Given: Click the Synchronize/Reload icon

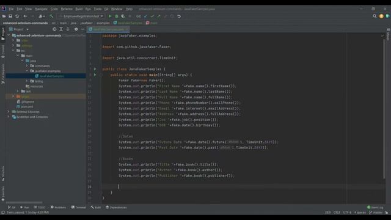Looking at the screenshot, I should [x=17, y=16].
